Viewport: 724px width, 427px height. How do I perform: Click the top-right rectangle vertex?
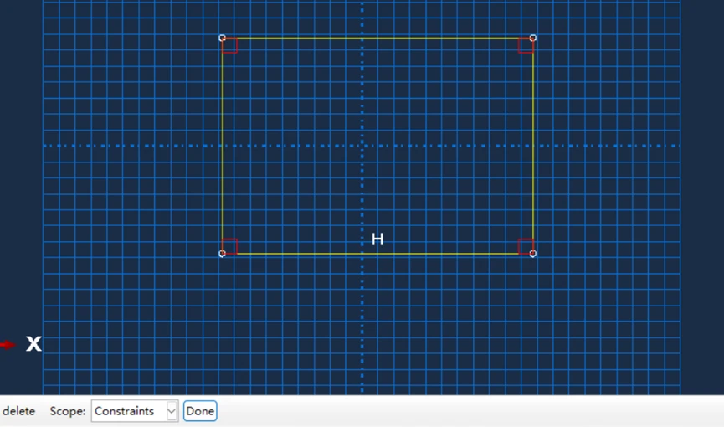[x=533, y=38]
